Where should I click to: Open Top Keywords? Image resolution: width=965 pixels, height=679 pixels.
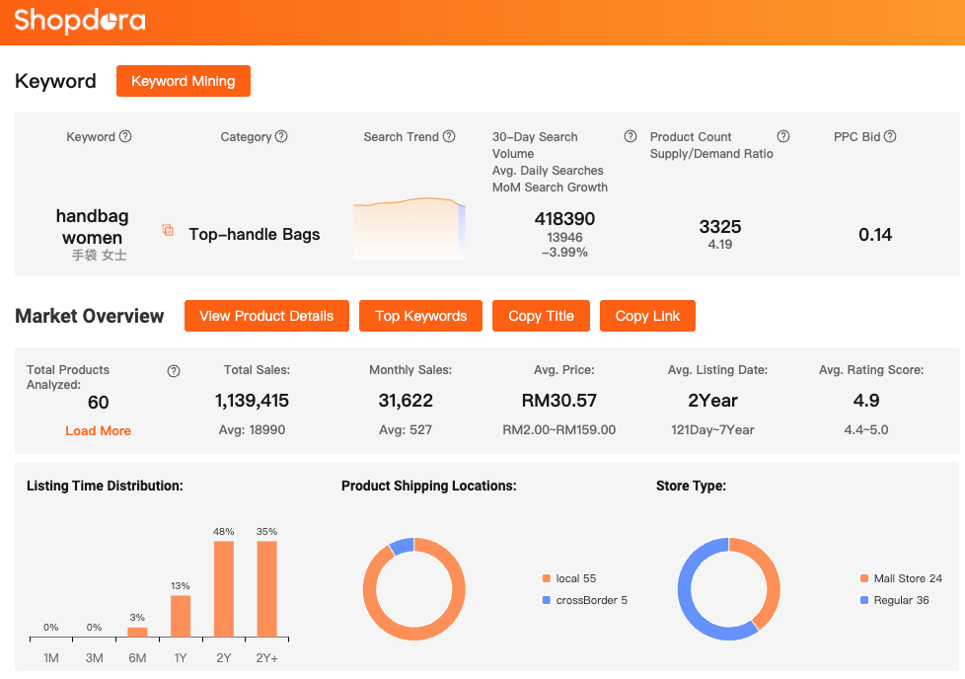pos(420,316)
